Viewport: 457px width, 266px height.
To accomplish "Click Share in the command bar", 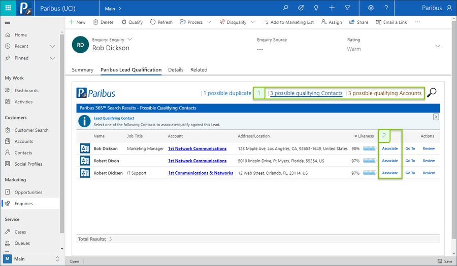I will tap(359, 22).
